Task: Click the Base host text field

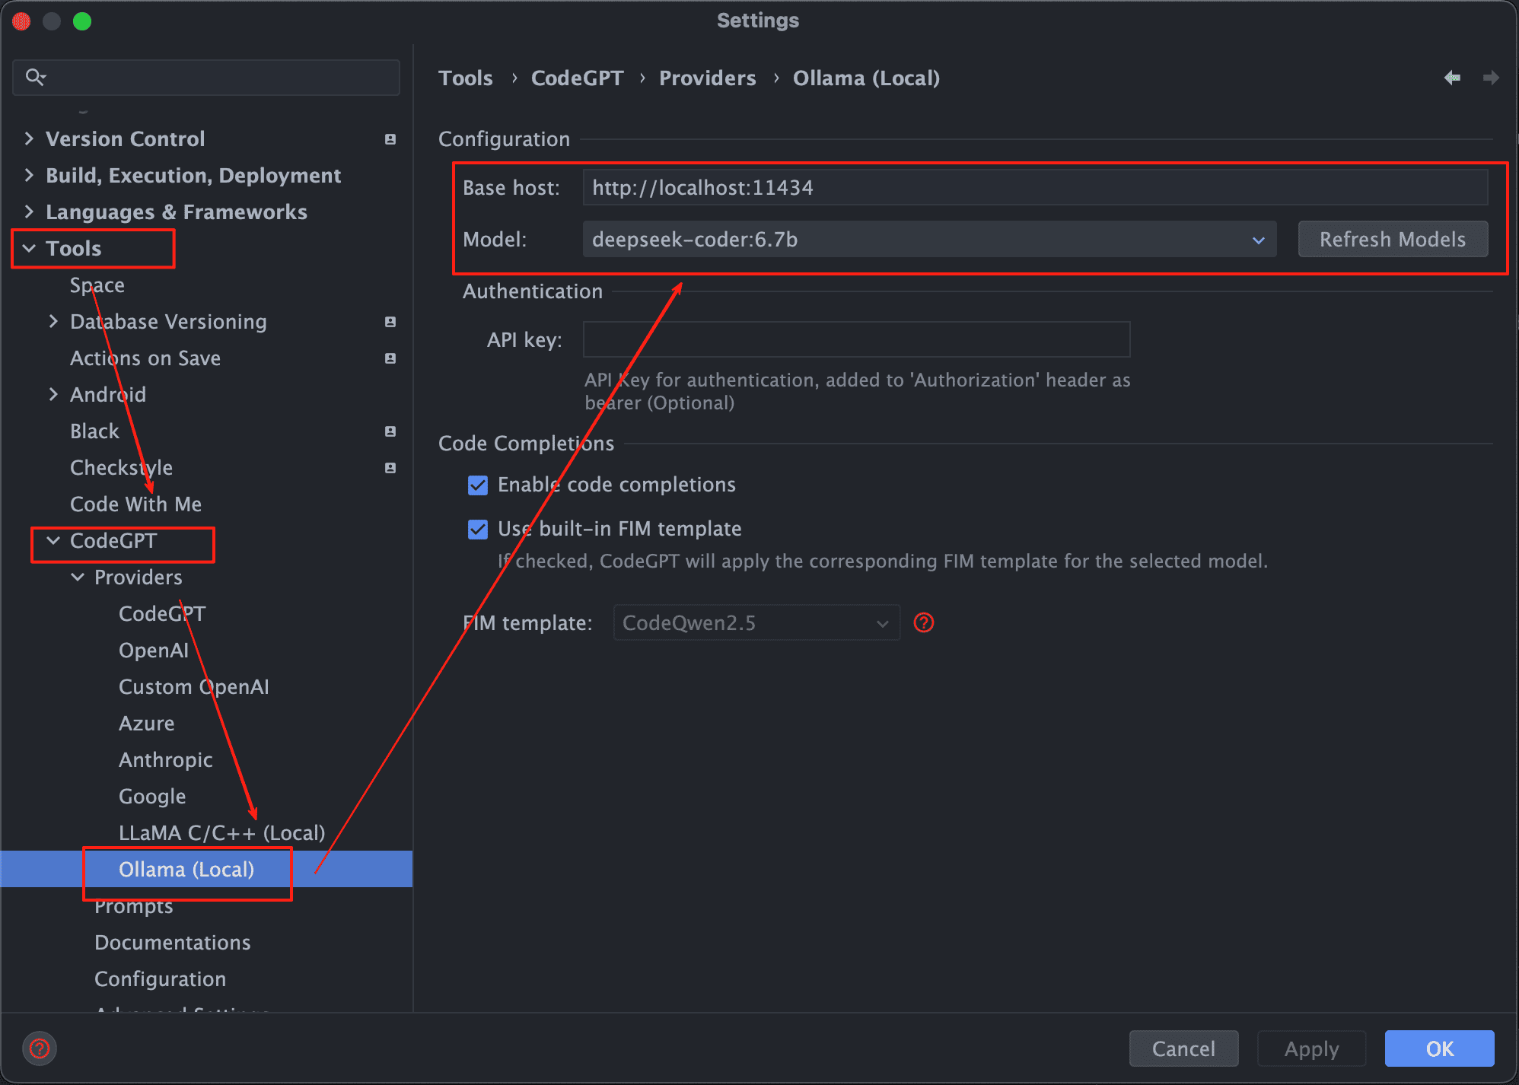Action: 1034,188
